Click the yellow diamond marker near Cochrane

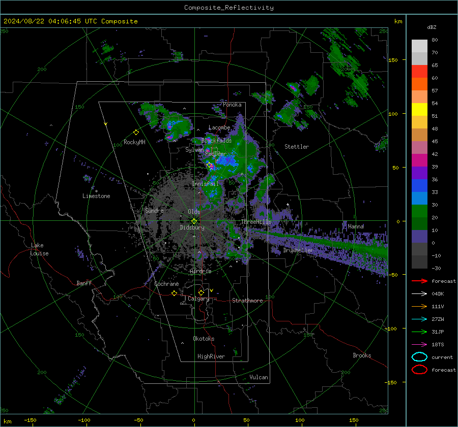click(174, 293)
